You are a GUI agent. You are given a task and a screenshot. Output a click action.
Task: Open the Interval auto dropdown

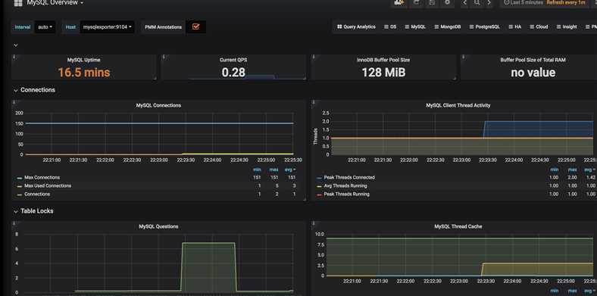(x=45, y=27)
